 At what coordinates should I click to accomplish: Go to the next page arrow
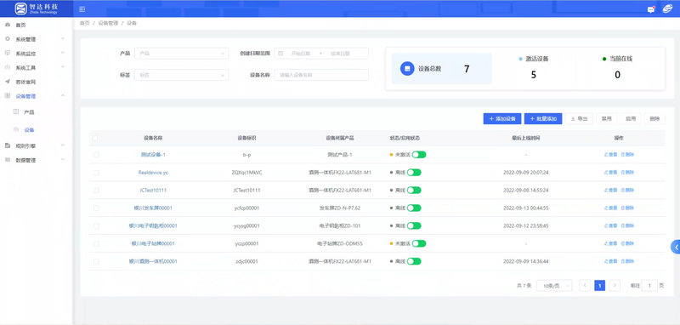615,285
